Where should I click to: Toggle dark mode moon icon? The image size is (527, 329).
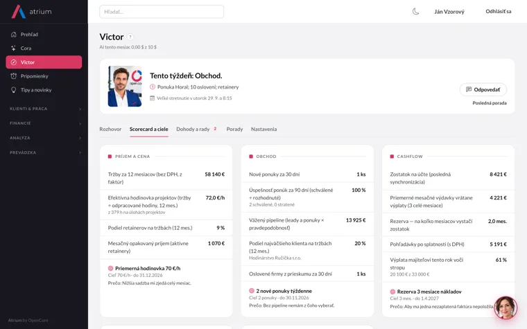416,11
